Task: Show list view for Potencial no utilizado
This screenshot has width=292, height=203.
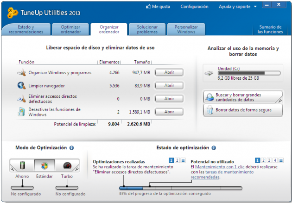Action: point(281,160)
